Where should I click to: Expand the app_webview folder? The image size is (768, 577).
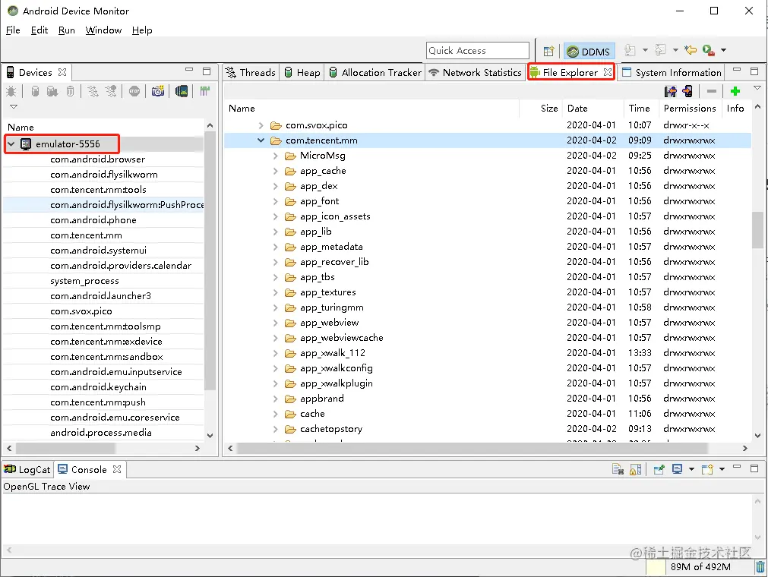point(275,323)
